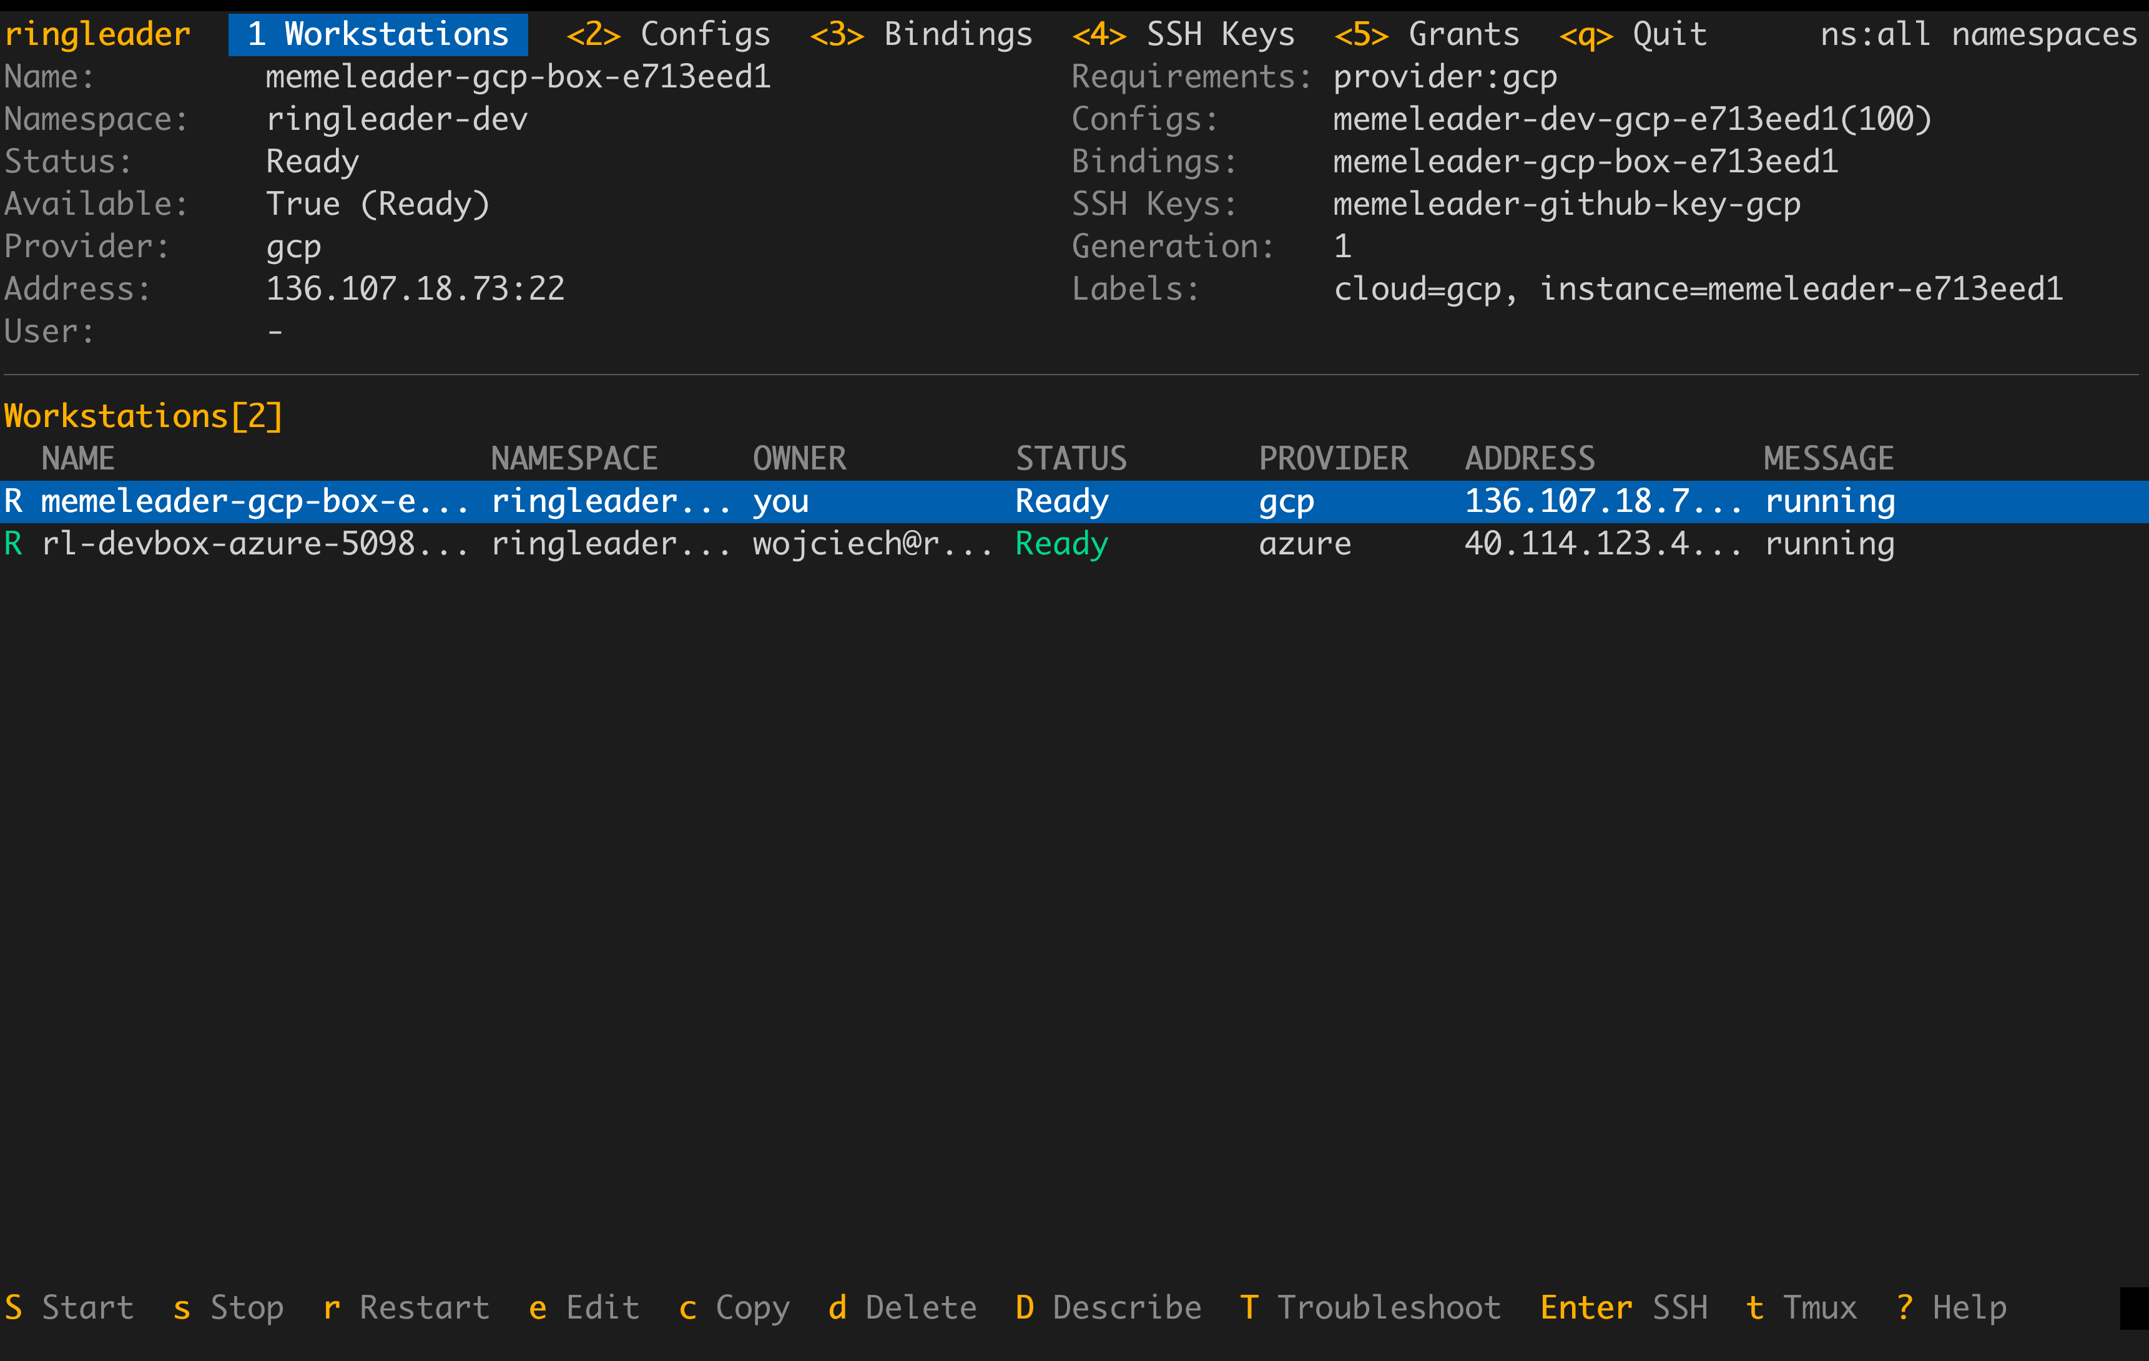Image resolution: width=2149 pixels, height=1361 pixels.
Task: Click the Provider value gcp in details
Action: click(x=293, y=247)
